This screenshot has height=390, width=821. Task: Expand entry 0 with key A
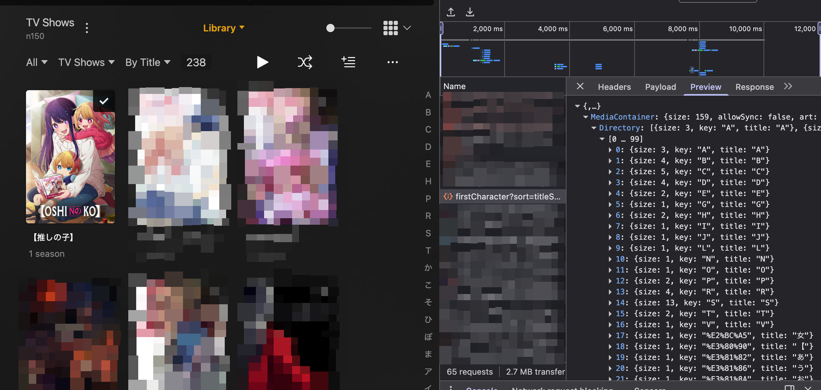point(610,150)
